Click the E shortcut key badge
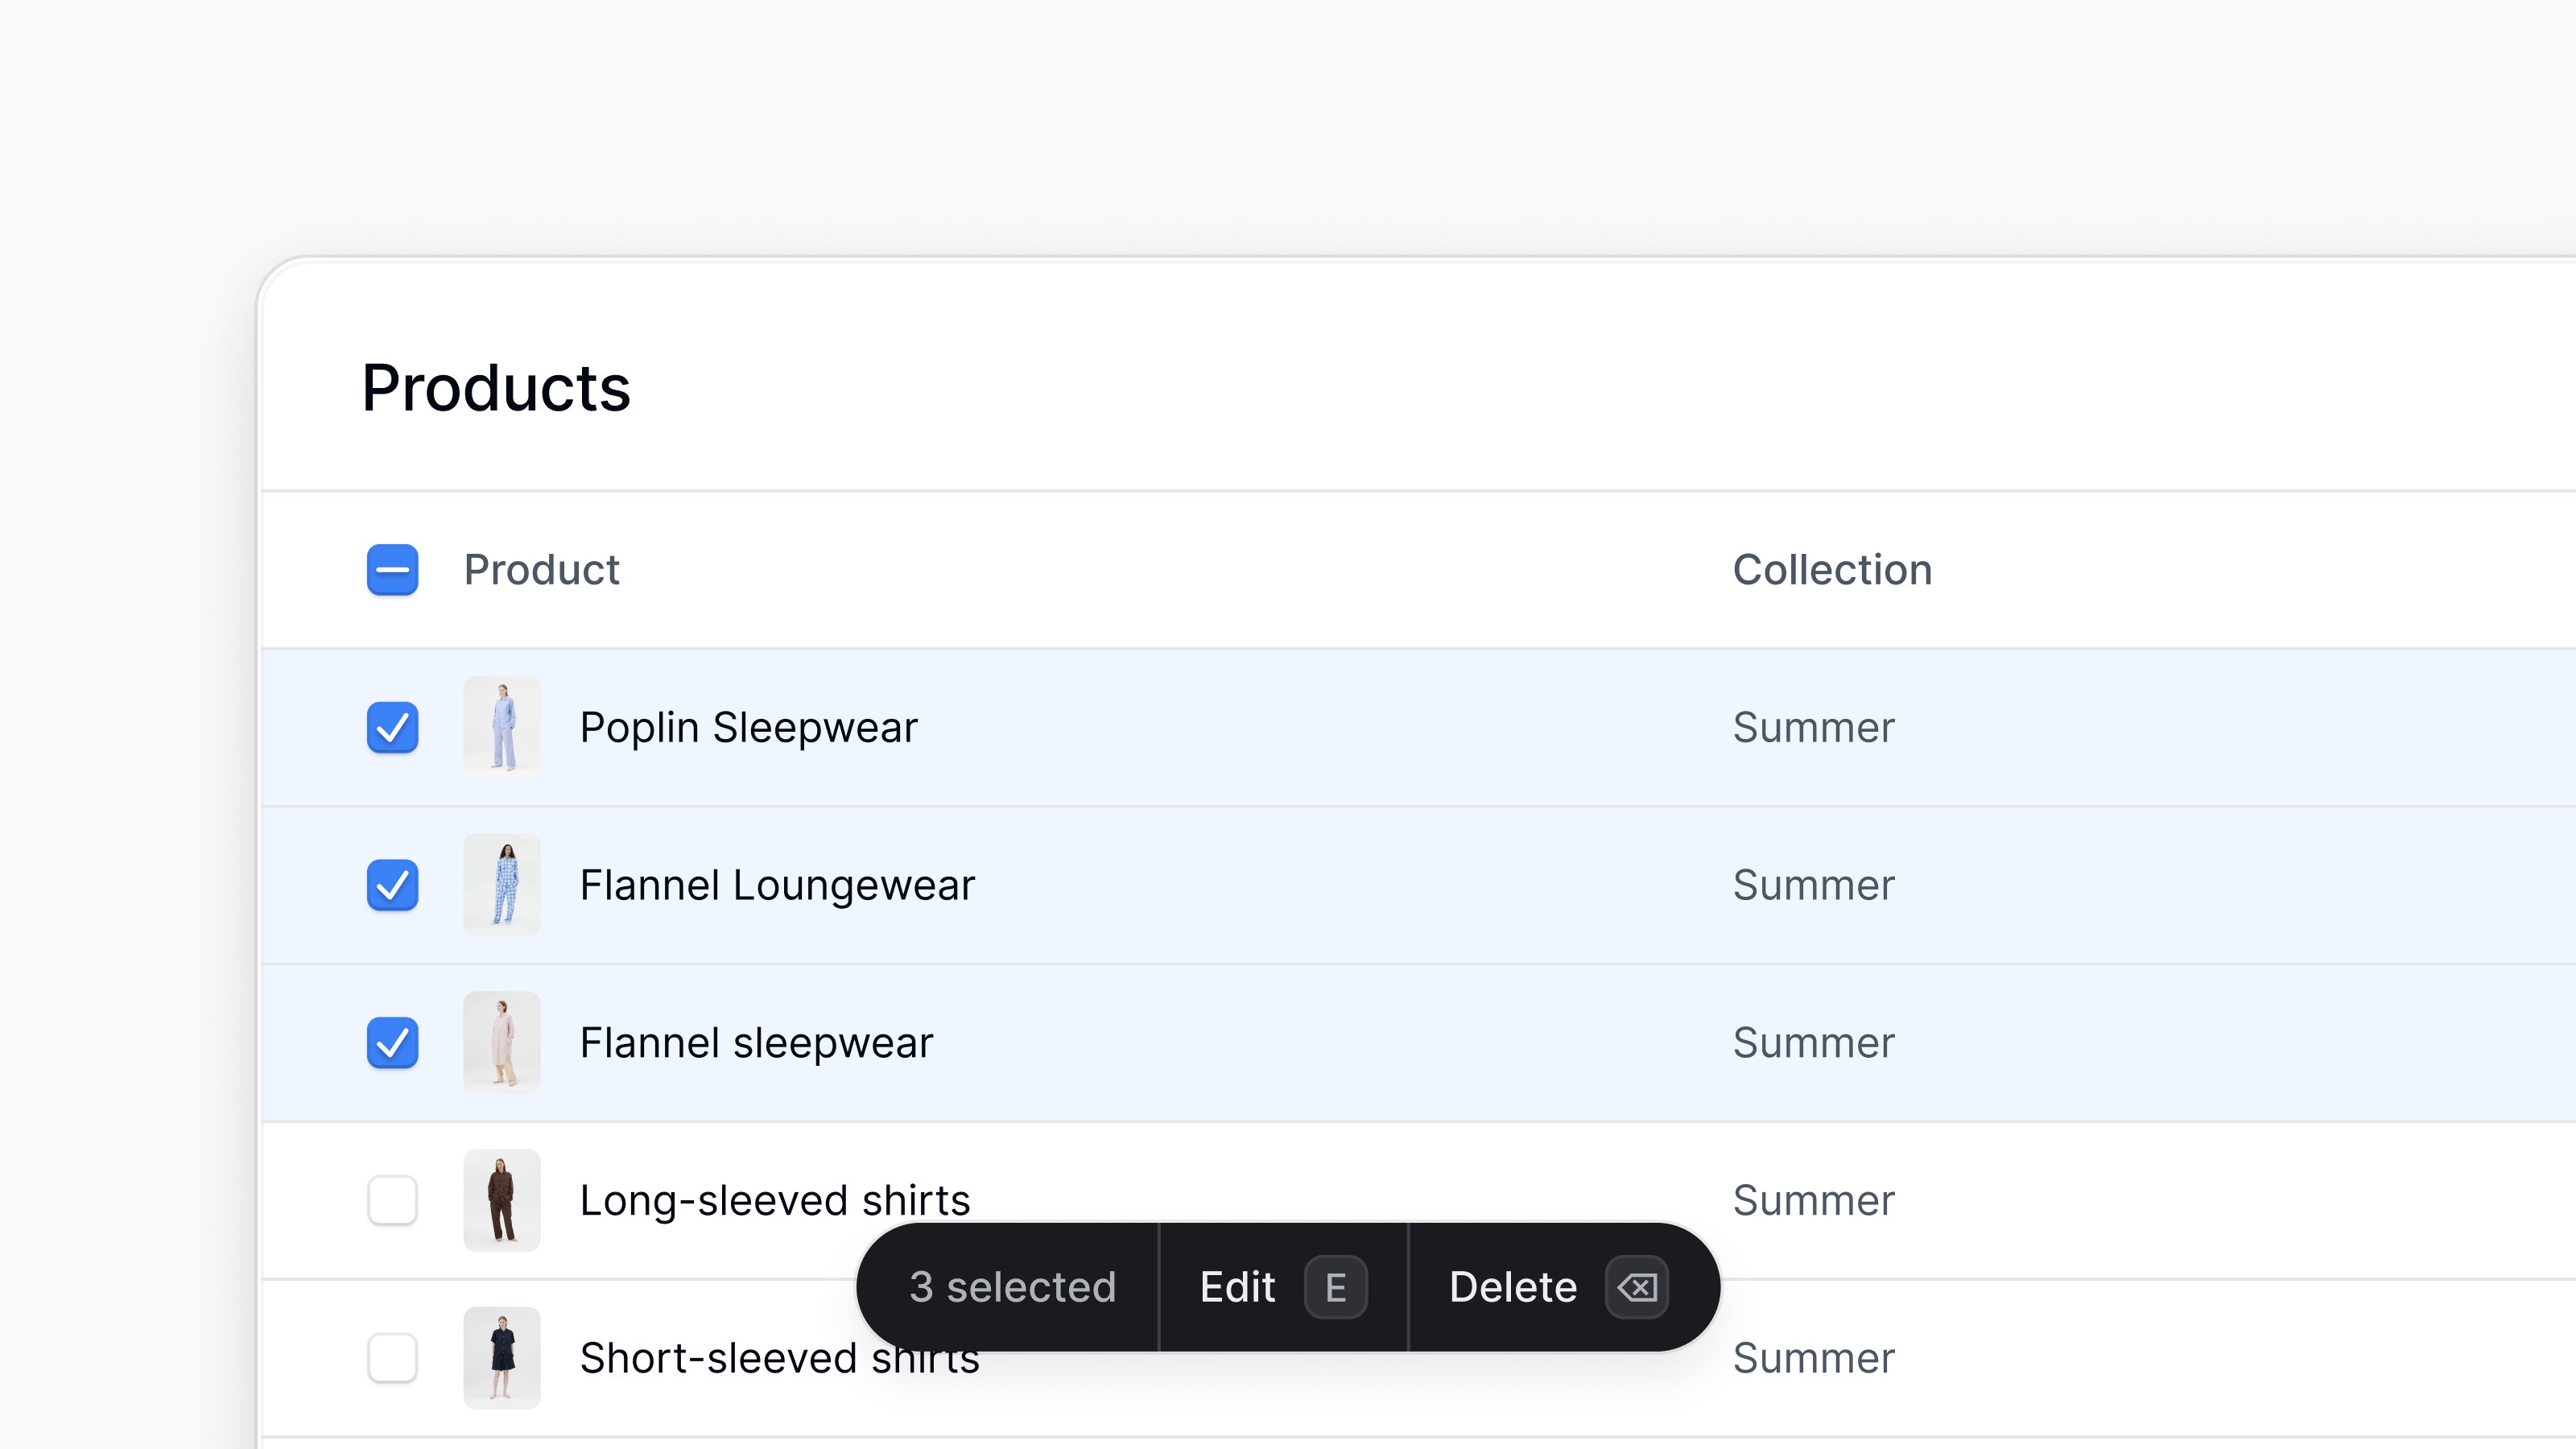The height and width of the screenshot is (1449, 2576). [x=1335, y=1287]
